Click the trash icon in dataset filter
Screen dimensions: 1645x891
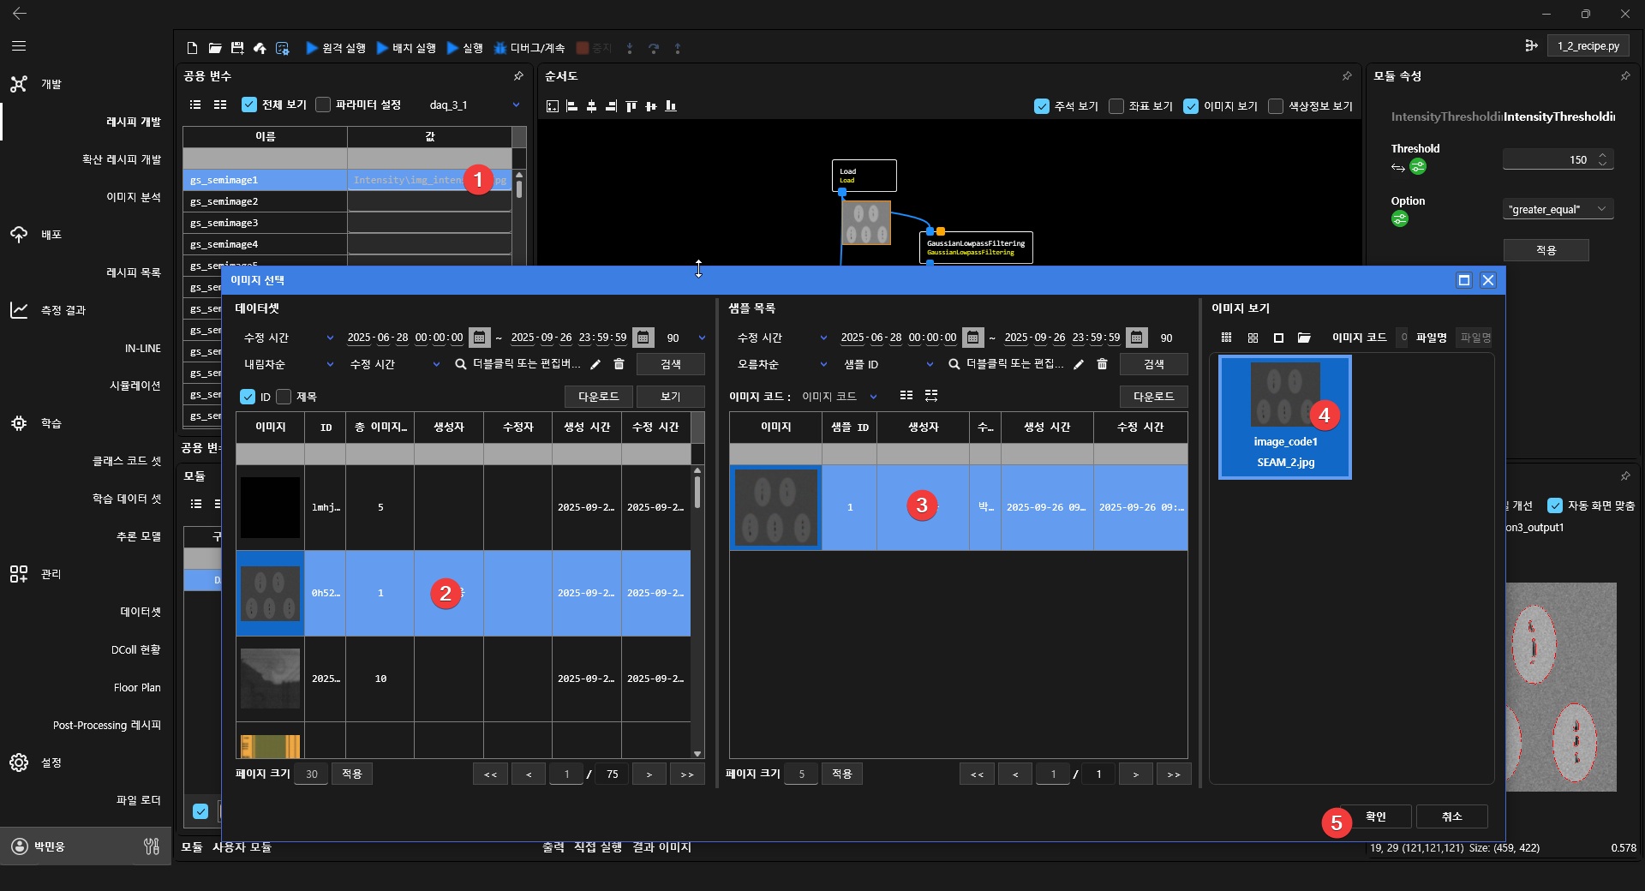coord(619,364)
